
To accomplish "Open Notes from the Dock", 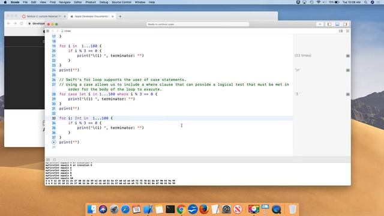I will pyautogui.click(x=159, y=209).
